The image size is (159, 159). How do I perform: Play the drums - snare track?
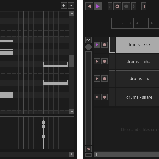point(97,97)
